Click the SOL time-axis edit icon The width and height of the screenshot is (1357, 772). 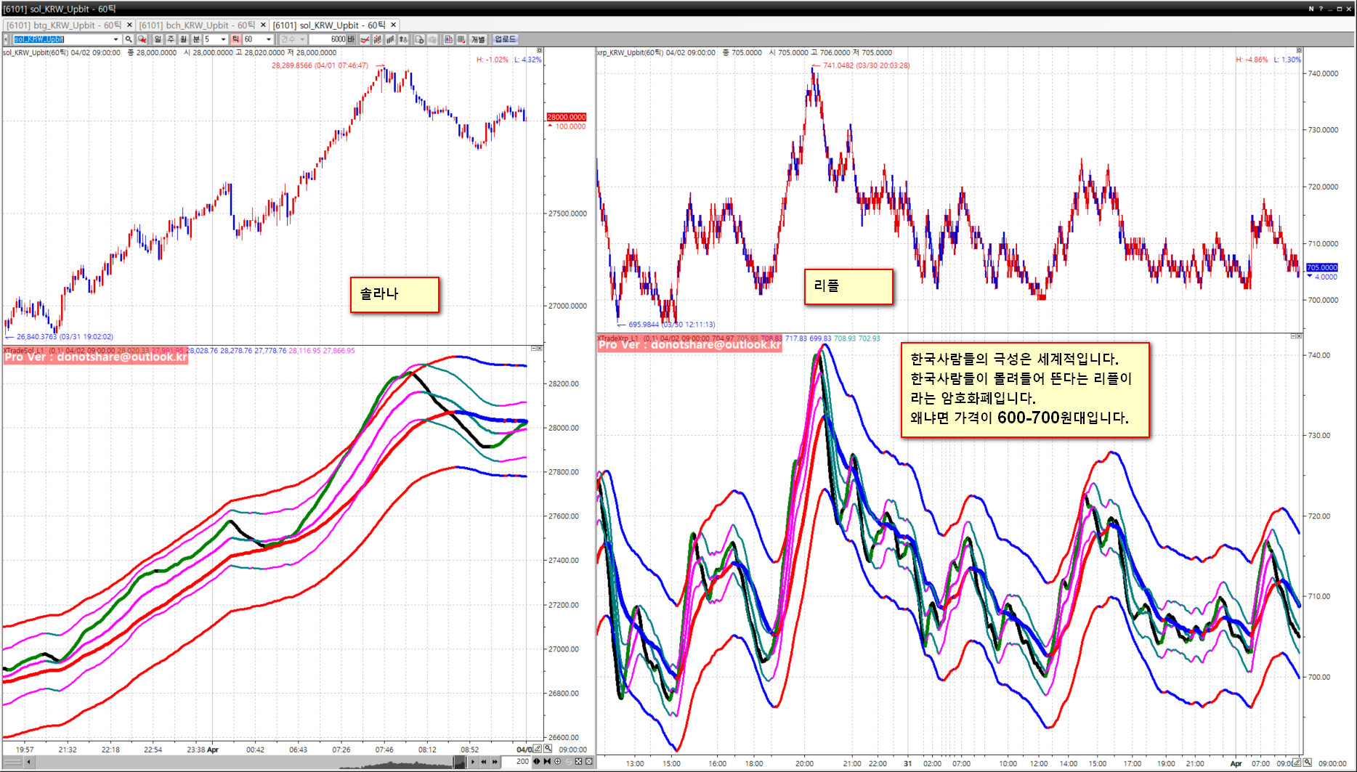click(538, 749)
